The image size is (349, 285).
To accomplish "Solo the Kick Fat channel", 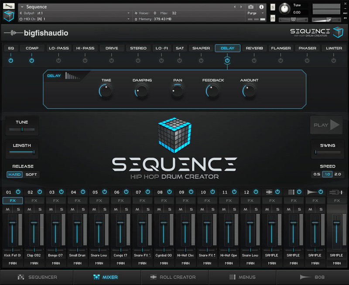I will tap(18, 209).
